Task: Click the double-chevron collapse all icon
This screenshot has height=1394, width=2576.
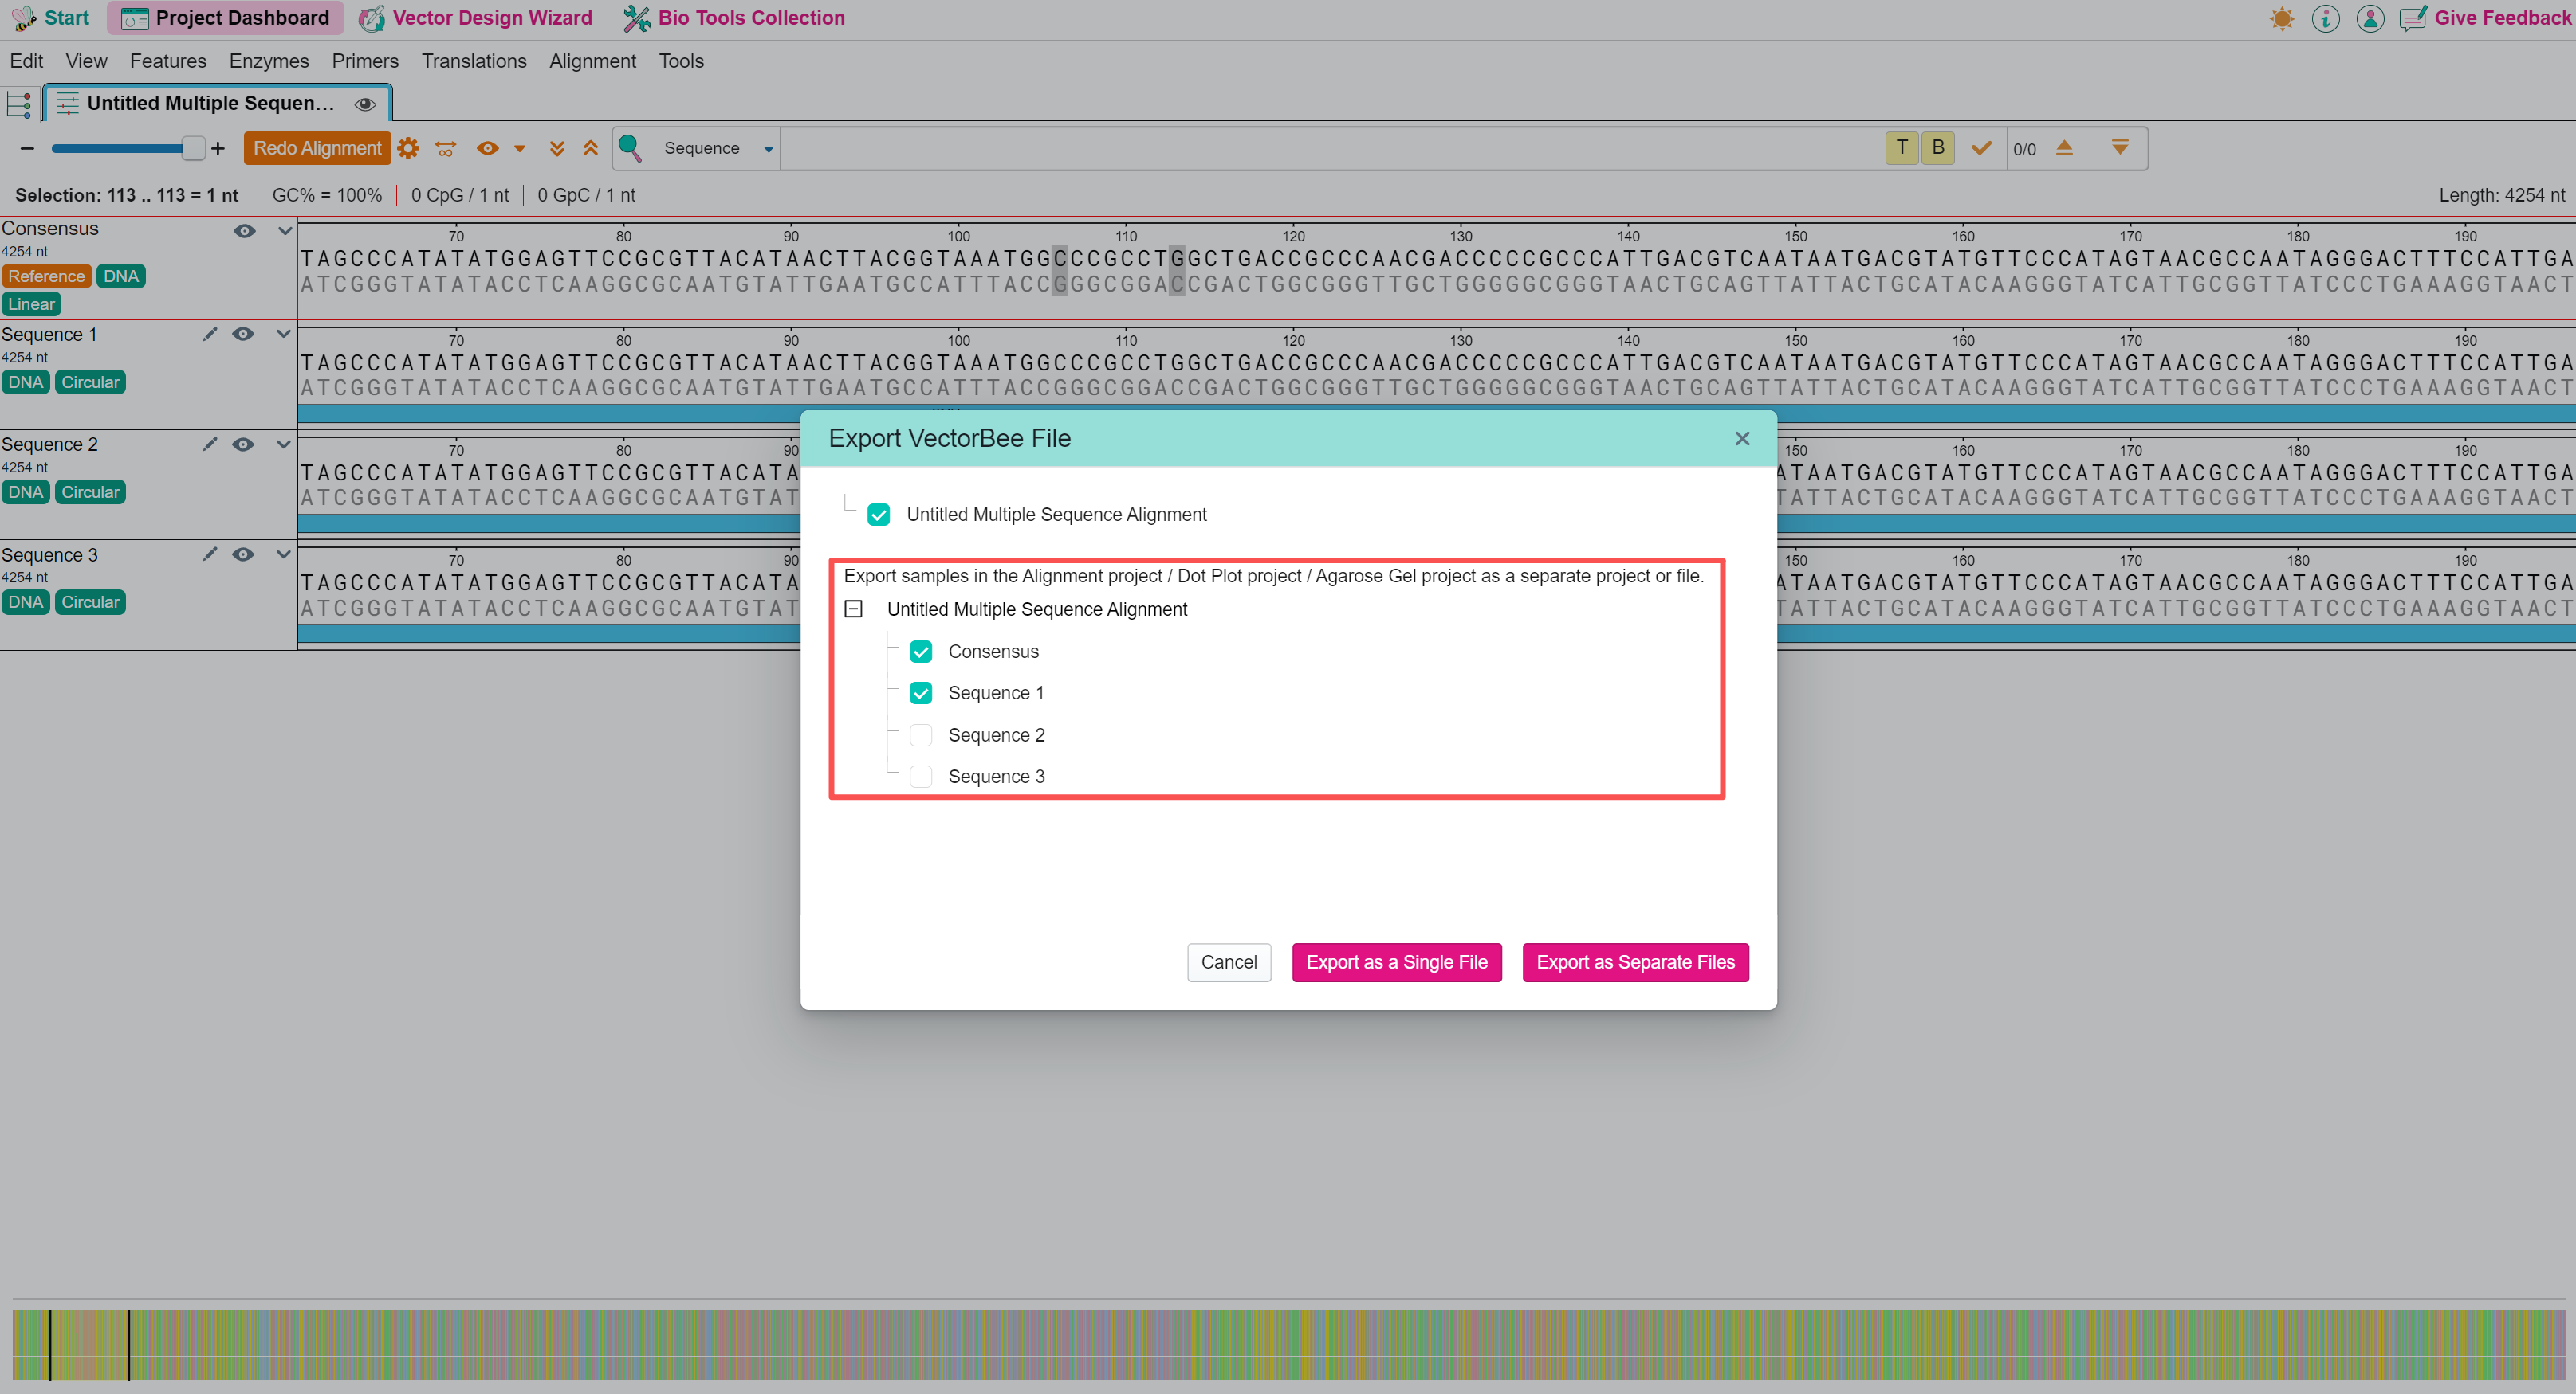Action: click(591, 148)
